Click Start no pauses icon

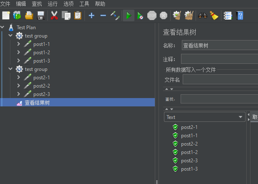point(140,16)
